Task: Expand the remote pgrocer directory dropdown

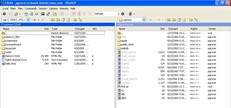Action: pos(144,20)
